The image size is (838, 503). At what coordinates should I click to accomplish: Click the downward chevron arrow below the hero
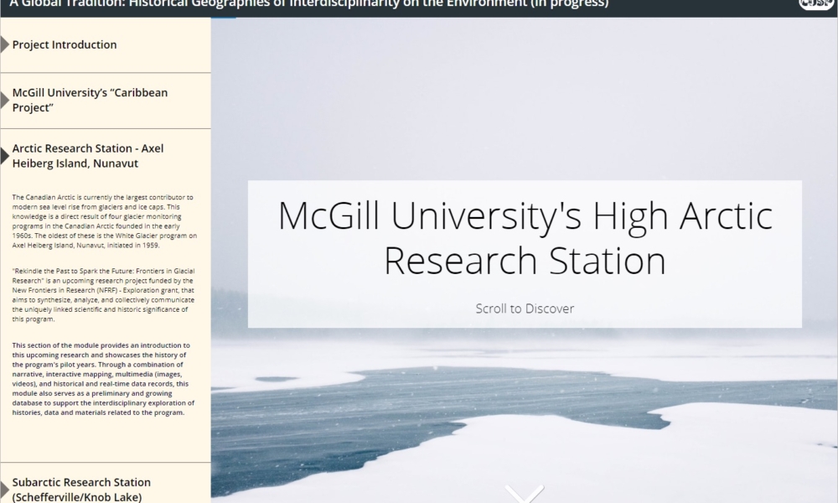(x=525, y=493)
